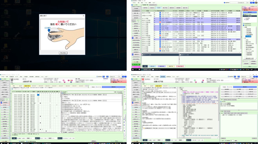Click the green person icon in chart history header
The image size is (258, 144).
[195, 81]
